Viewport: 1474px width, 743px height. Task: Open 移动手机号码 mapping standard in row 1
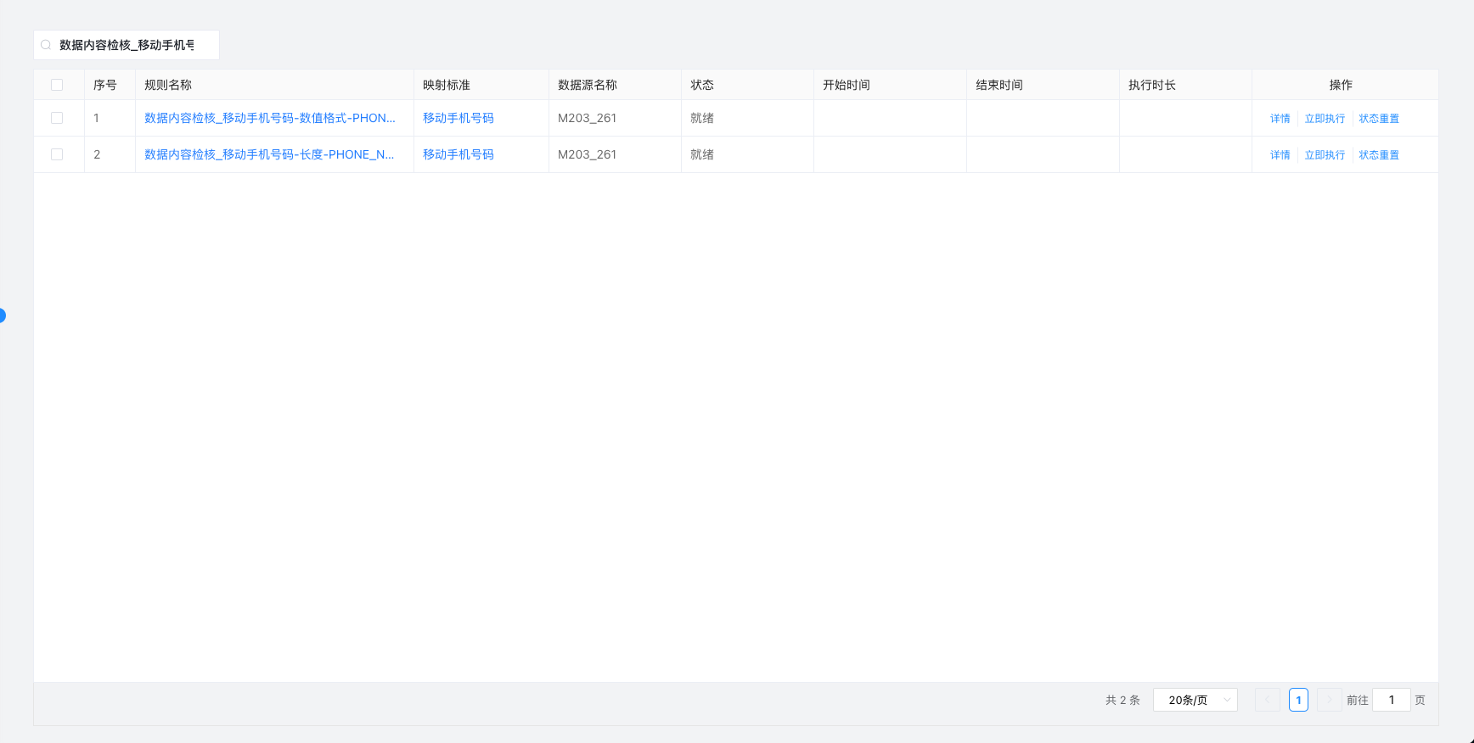pyautogui.click(x=458, y=118)
